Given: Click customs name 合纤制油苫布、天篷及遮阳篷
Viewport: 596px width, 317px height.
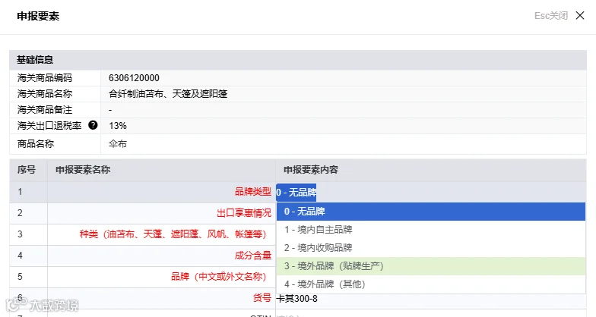Looking at the screenshot, I should coord(168,94).
